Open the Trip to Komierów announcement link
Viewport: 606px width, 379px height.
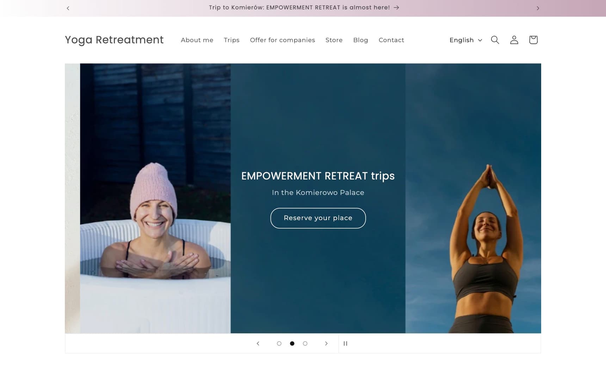point(304,8)
